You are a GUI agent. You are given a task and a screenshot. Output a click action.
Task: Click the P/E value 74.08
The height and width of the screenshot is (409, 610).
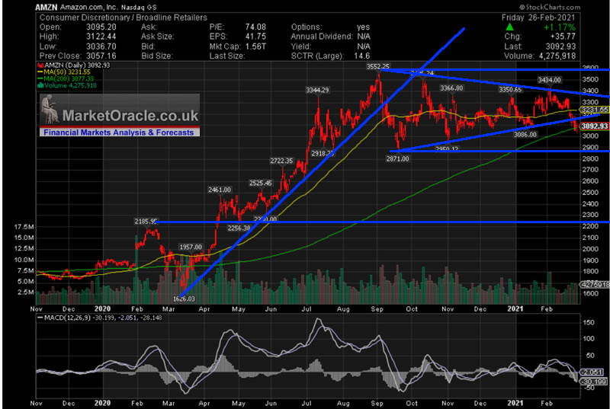click(255, 27)
